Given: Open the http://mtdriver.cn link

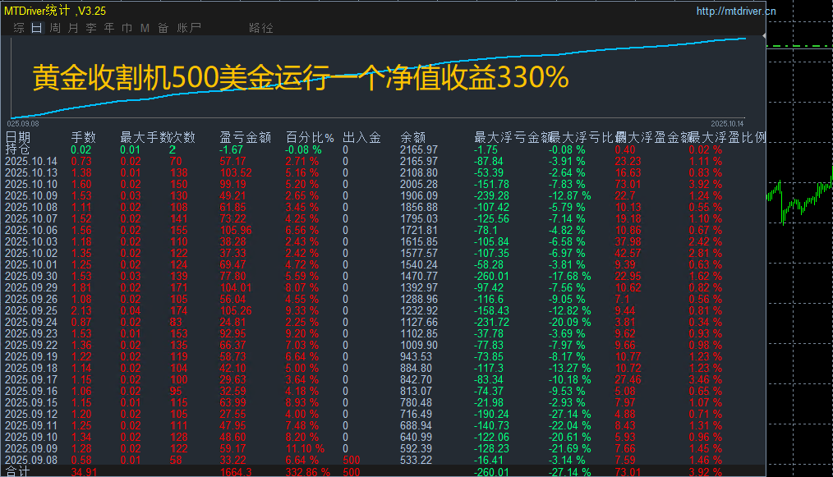Looking at the screenshot, I should pyautogui.click(x=736, y=11).
